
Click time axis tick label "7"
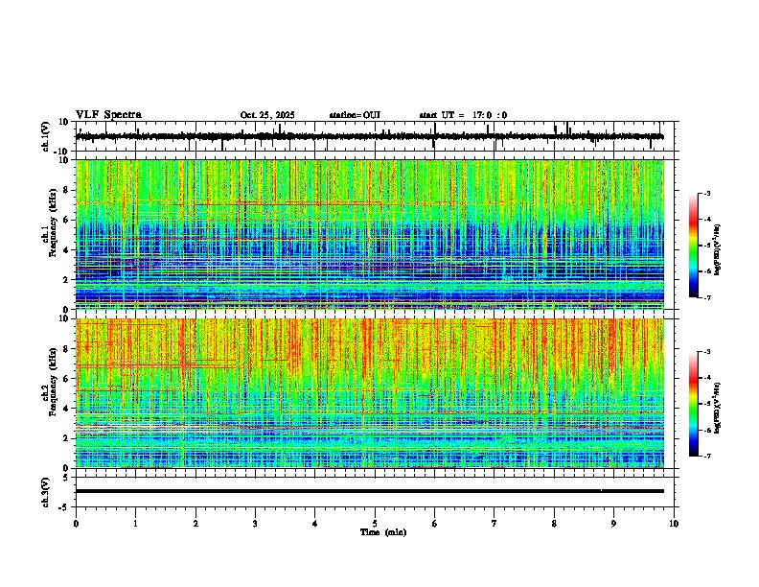pyautogui.click(x=494, y=524)
